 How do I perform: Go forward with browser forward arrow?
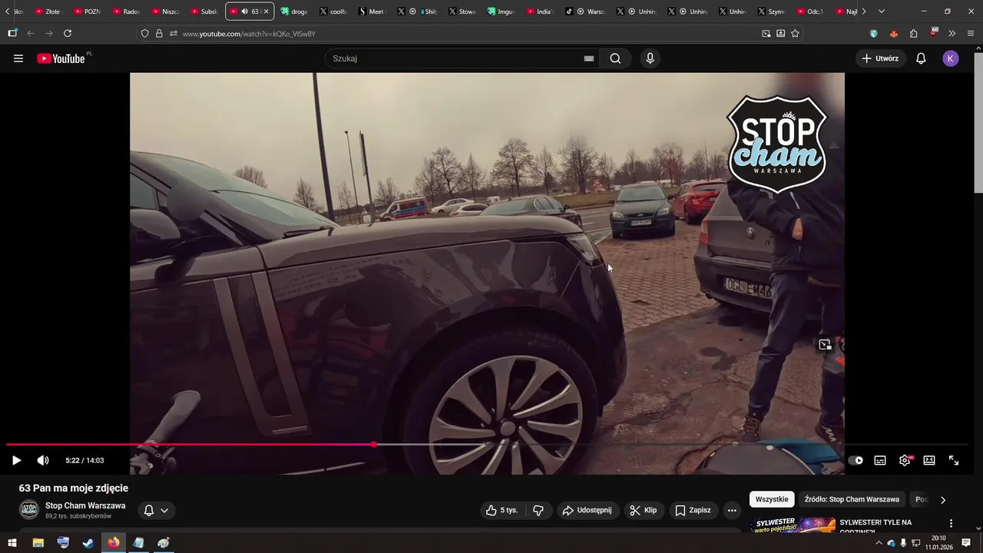tap(49, 33)
